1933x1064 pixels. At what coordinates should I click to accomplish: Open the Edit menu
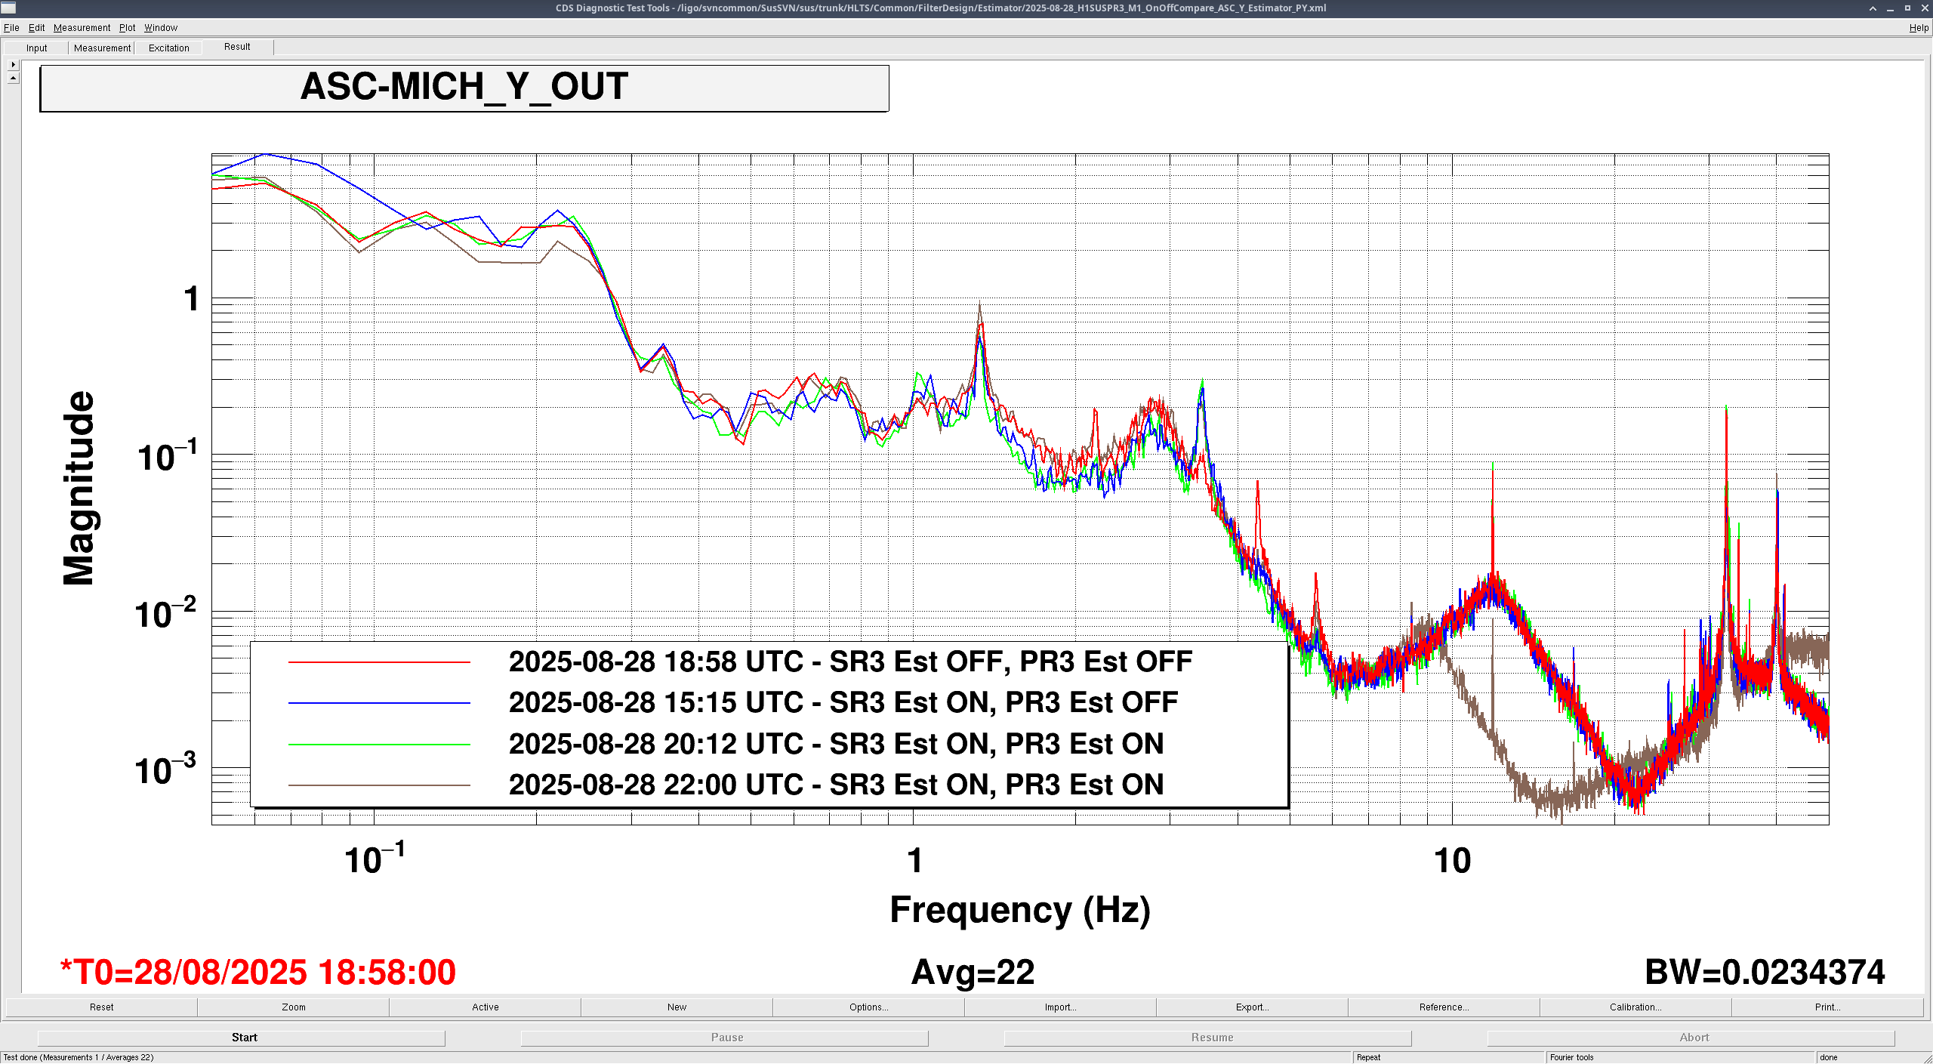[36, 28]
